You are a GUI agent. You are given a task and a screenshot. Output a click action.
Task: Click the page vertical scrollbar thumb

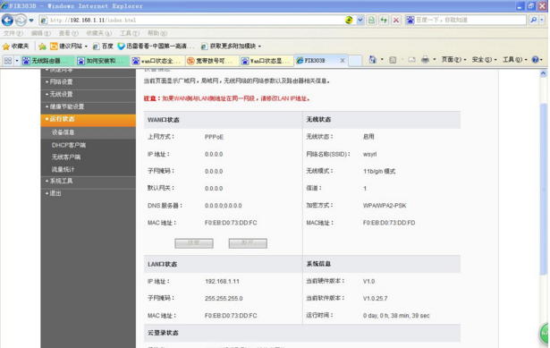click(x=543, y=189)
